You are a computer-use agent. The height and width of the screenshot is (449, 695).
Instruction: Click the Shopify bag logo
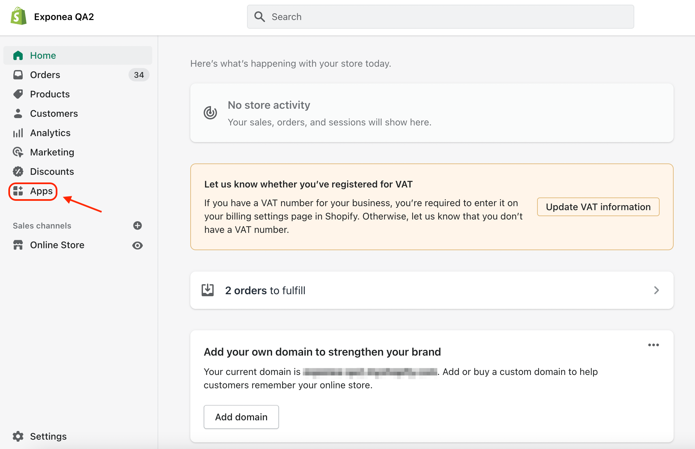coord(18,16)
